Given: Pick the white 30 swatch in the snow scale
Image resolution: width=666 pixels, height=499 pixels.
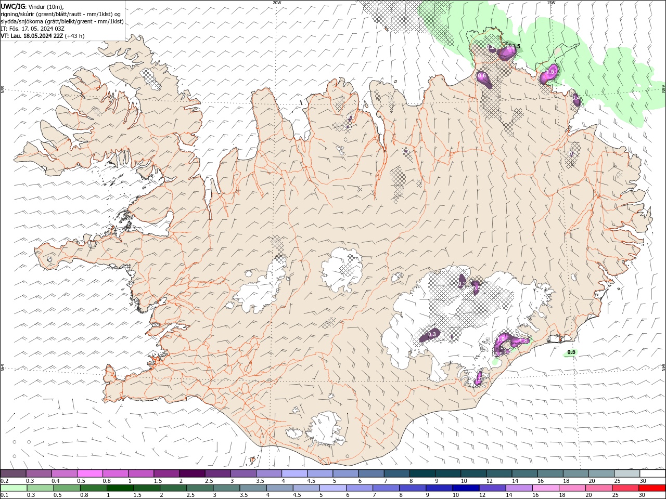Looking at the screenshot, I should (652, 474).
